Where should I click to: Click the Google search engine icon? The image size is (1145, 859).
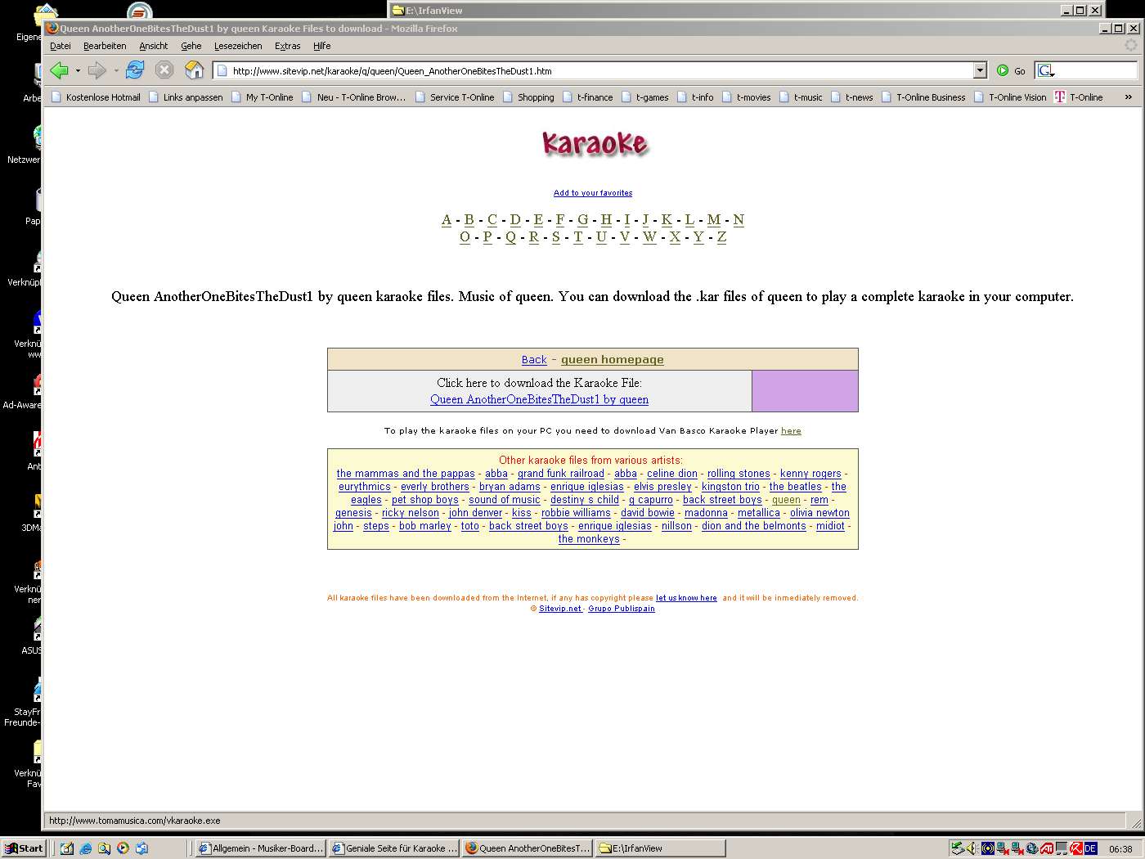pyautogui.click(x=1045, y=71)
